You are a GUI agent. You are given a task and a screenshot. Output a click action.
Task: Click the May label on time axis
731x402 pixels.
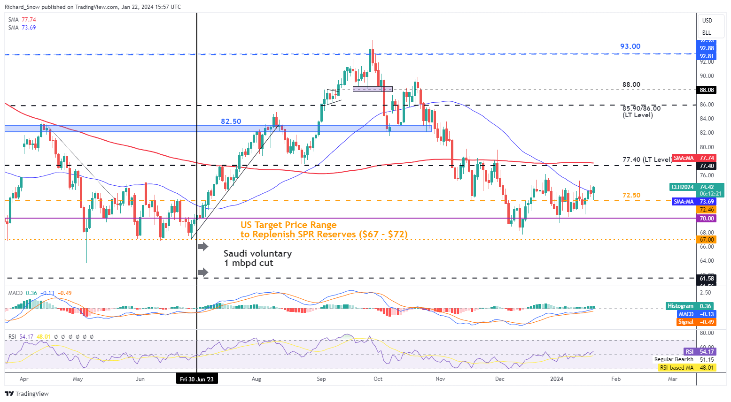tap(78, 379)
